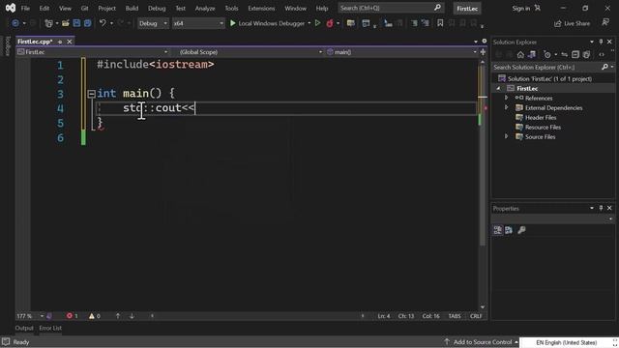
Task: Expand the References node
Action: 506,98
